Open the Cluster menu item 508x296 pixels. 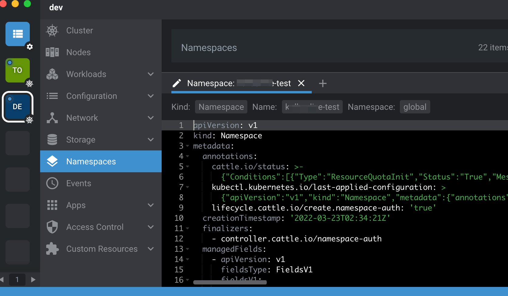tap(101, 30)
